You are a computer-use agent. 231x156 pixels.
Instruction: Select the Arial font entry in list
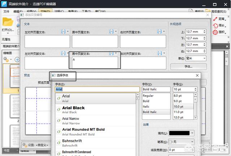coord(95,98)
